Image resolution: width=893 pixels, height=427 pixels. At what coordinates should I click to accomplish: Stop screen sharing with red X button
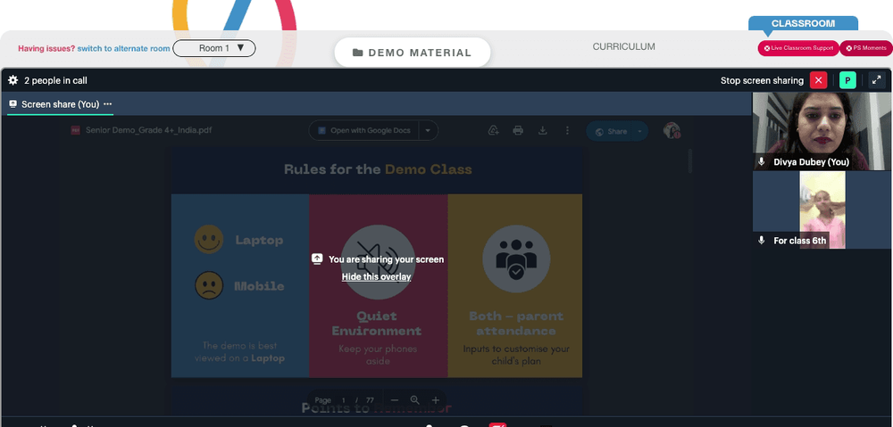click(818, 80)
